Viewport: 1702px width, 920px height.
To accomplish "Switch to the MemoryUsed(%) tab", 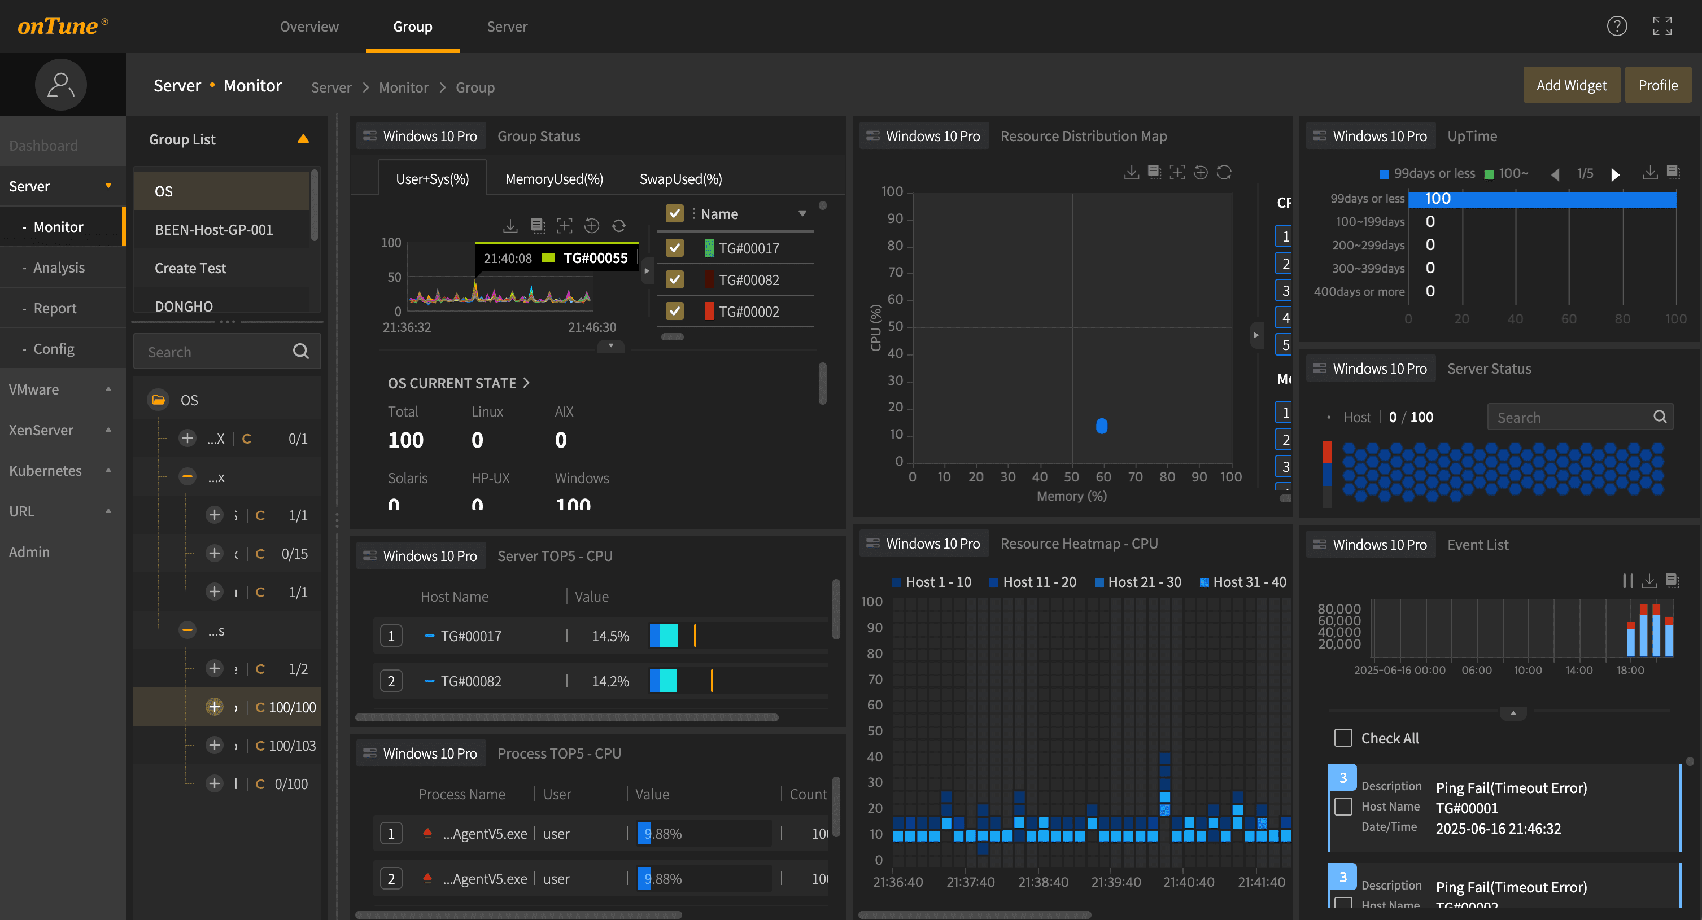I will click(553, 179).
